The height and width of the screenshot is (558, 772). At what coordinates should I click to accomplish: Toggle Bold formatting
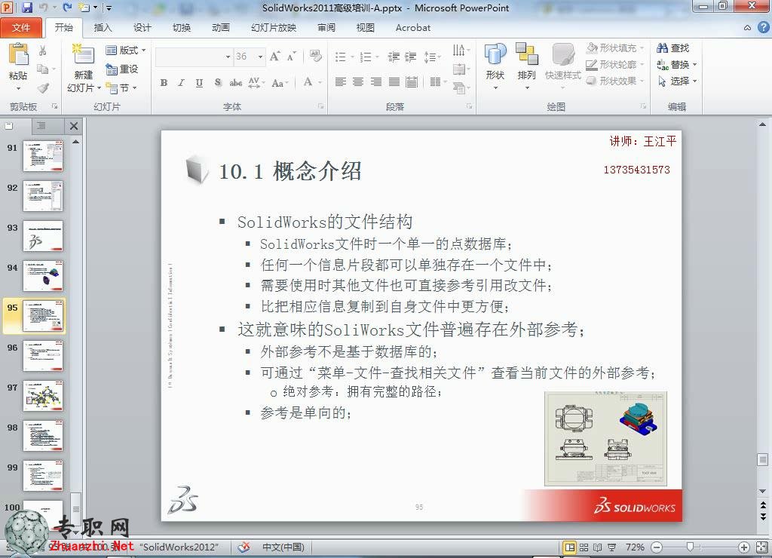164,83
